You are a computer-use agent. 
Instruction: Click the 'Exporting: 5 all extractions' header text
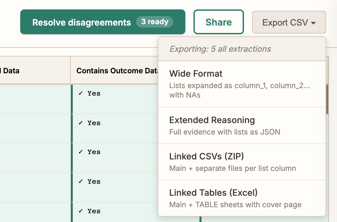coord(220,49)
